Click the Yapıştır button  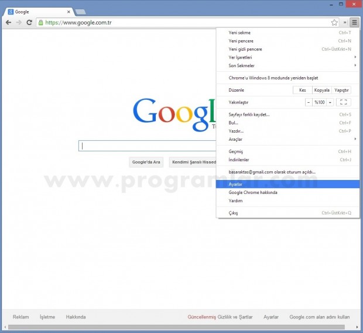point(341,90)
